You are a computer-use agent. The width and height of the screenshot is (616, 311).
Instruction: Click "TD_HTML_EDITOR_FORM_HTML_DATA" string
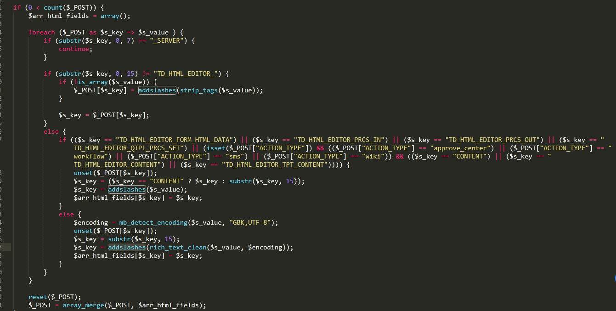click(x=176, y=140)
